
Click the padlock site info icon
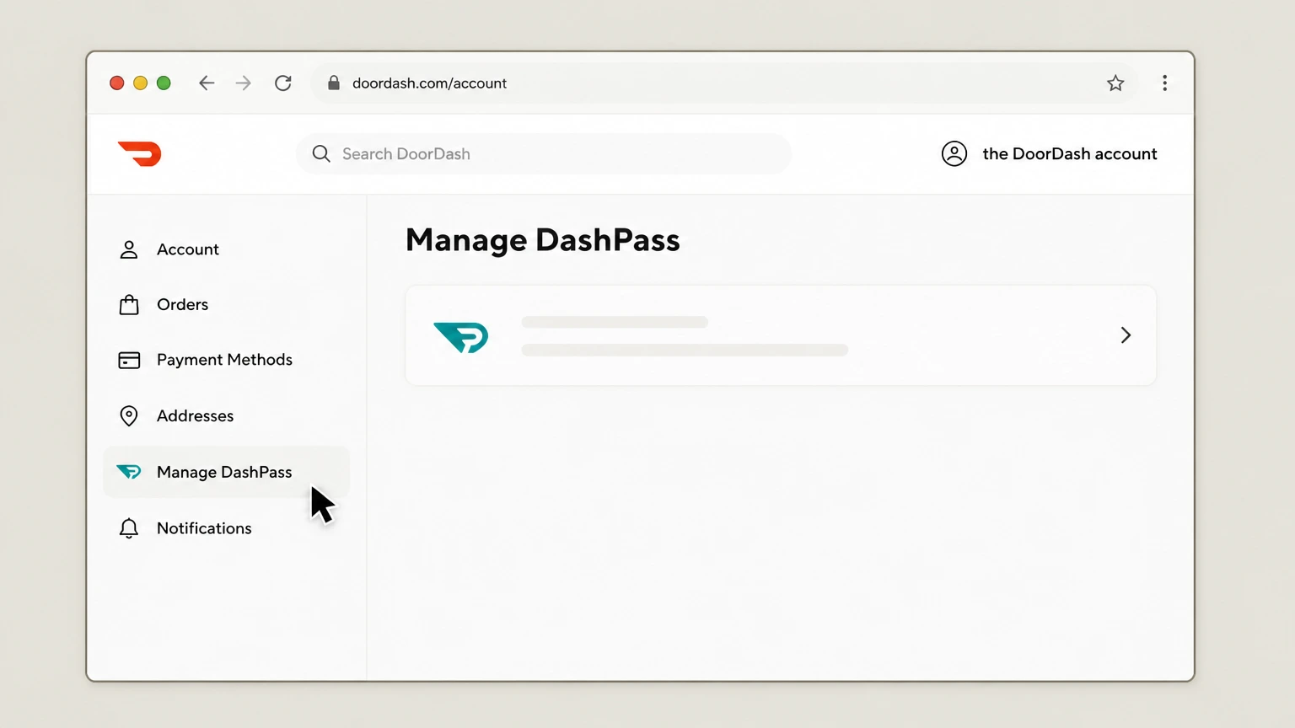point(334,83)
